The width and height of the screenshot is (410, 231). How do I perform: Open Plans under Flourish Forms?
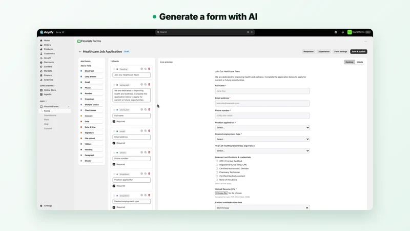(47, 120)
